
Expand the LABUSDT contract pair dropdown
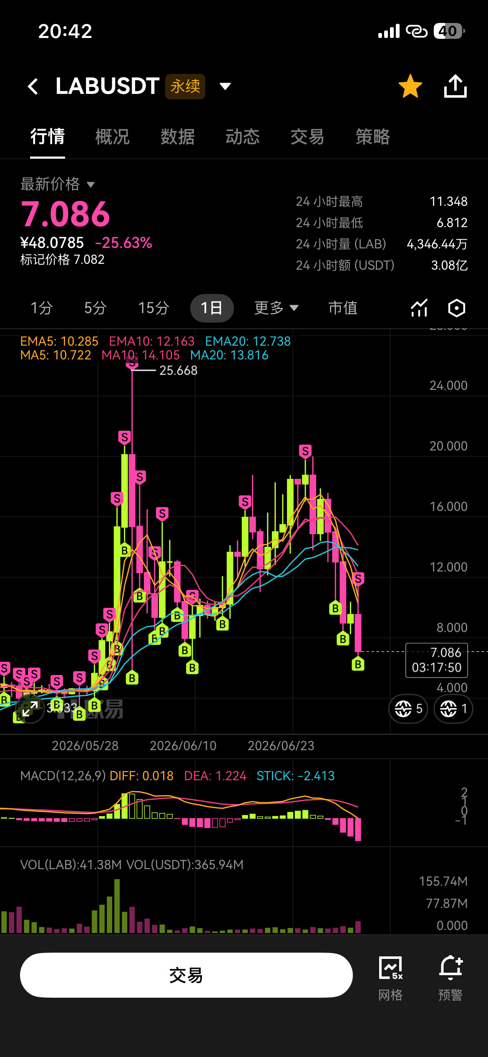click(x=225, y=86)
